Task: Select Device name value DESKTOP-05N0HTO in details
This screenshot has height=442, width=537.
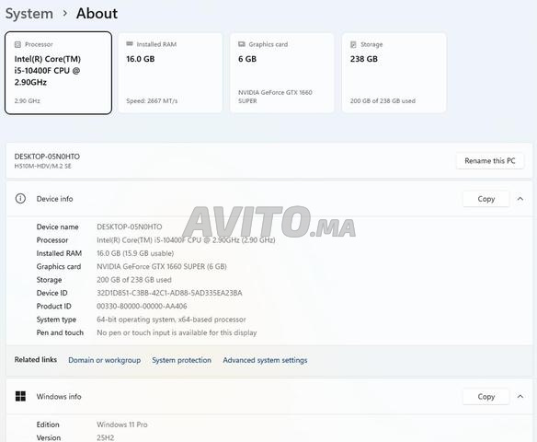Action: coord(130,227)
